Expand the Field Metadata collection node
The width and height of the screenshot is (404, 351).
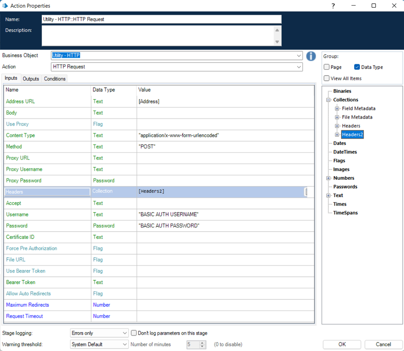[337, 109]
